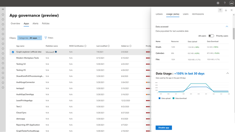
Task: Switch to the Policies tab
Action: coord(45,23)
